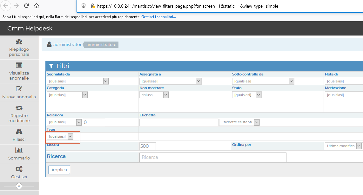Screen dimensions: 363x195
Task: Click the administrator user avatar icon
Action: pyautogui.click(x=49, y=44)
